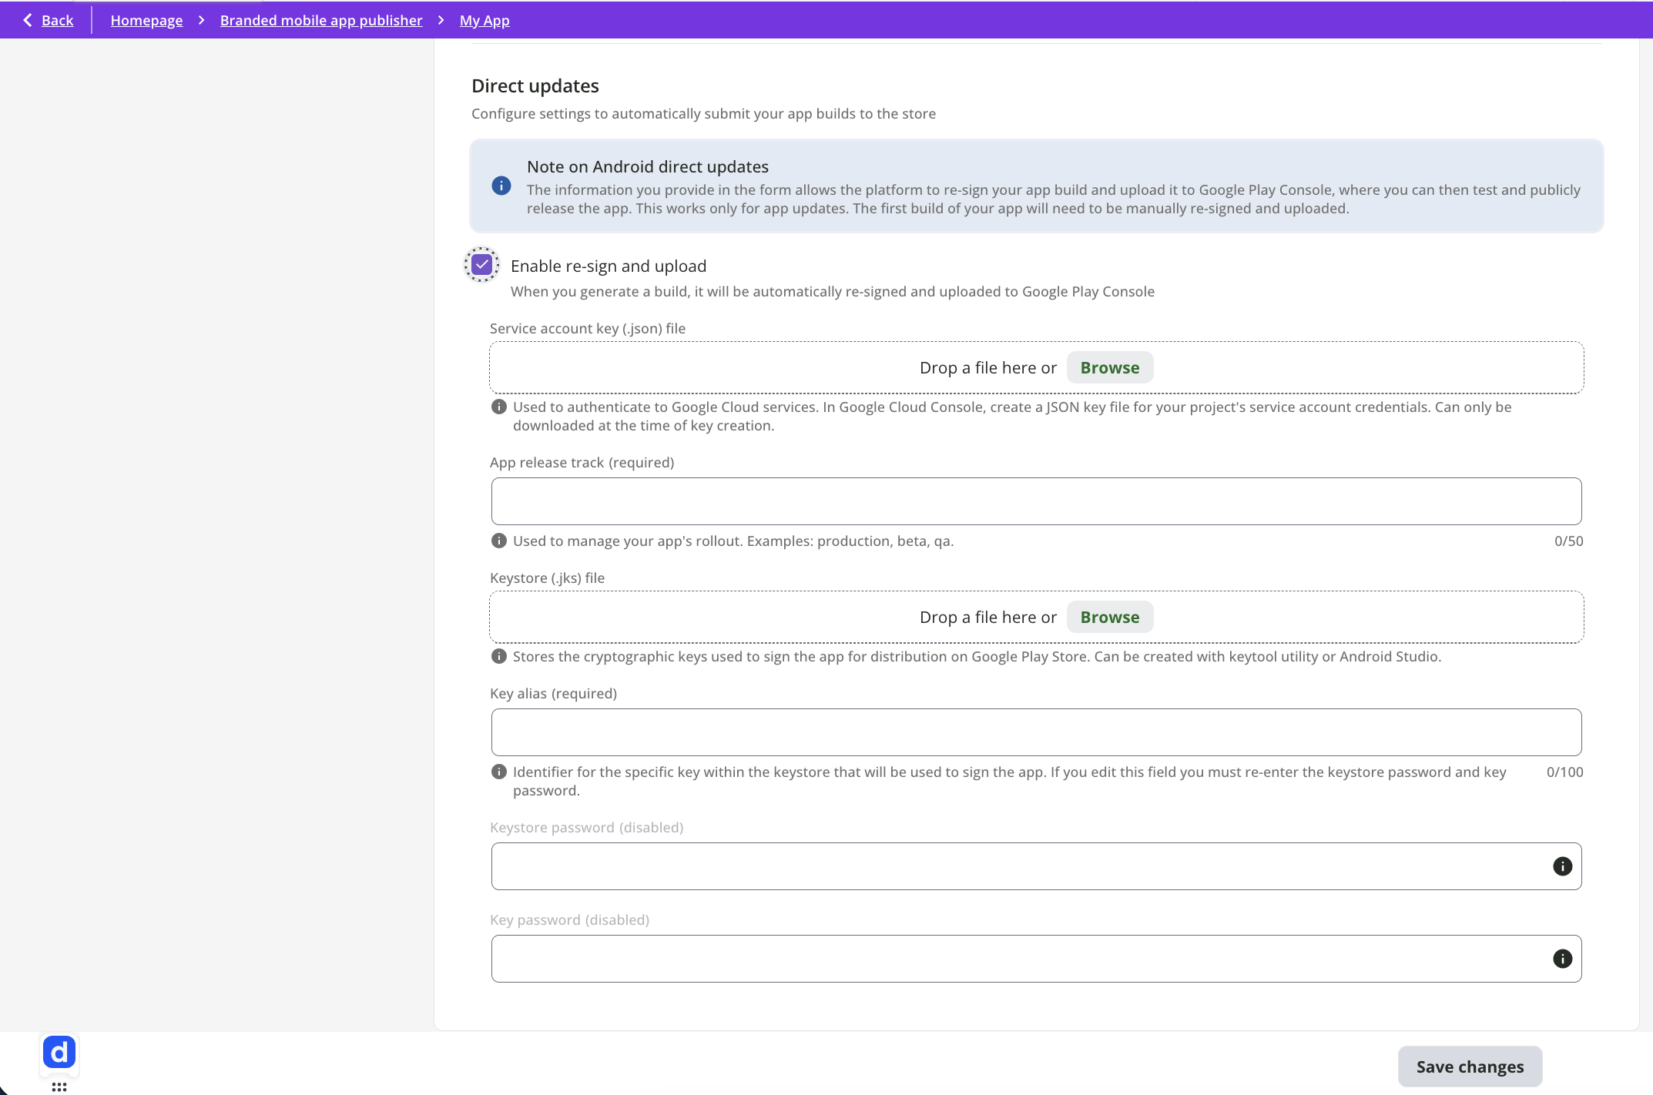Viewport: 1653px width, 1095px height.
Task: Click info icon beside service account key hint
Action: [x=499, y=407]
